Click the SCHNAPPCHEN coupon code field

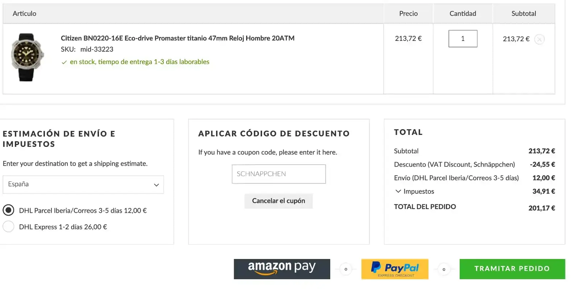[x=278, y=174]
